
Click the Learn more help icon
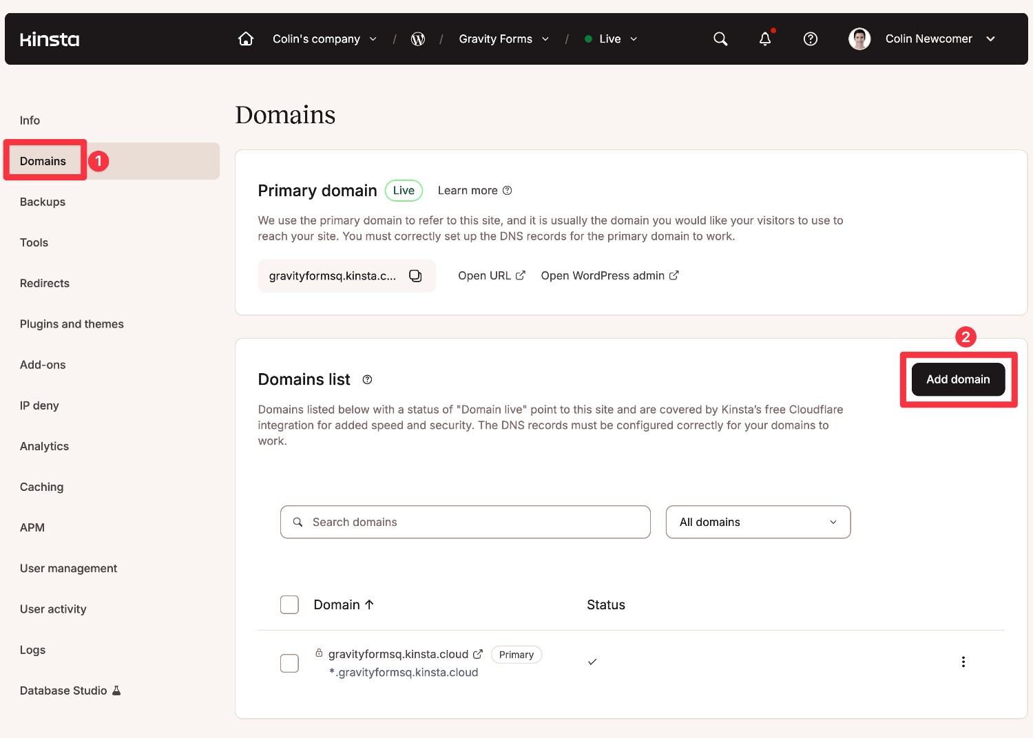508,191
